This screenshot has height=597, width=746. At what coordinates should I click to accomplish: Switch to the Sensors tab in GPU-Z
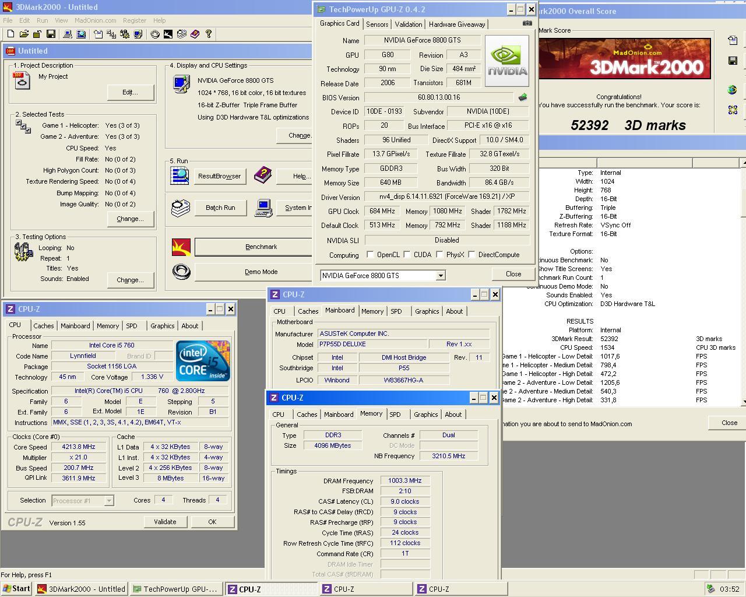coord(377,24)
